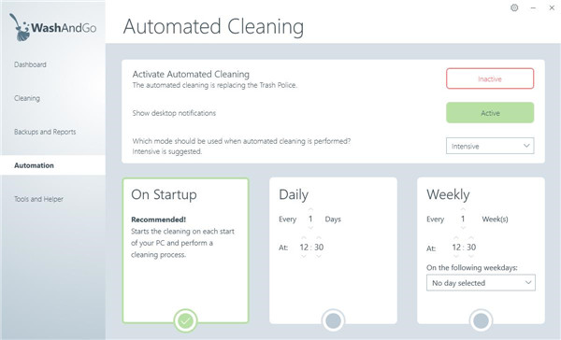Minimize the WashAndGo window
The width and height of the screenshot is (561, 340).
pyautogui.click(x=533, y=7)
